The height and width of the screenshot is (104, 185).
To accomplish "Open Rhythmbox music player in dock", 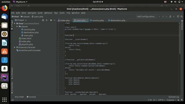I will click(x=5, y=34).
